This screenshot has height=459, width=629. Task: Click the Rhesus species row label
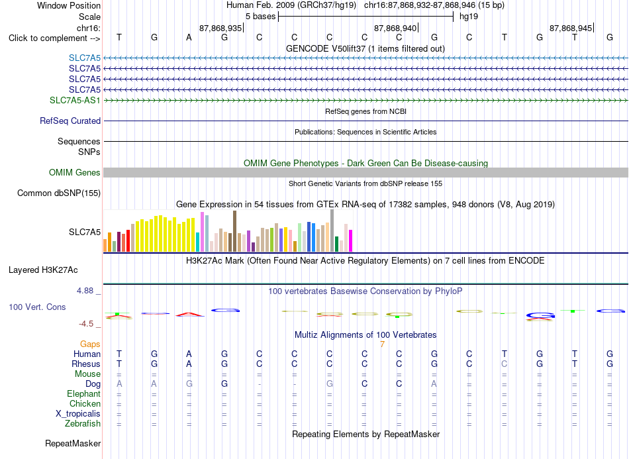86,364
